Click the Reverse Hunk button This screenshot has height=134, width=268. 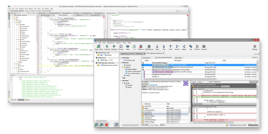pos(198,104)
